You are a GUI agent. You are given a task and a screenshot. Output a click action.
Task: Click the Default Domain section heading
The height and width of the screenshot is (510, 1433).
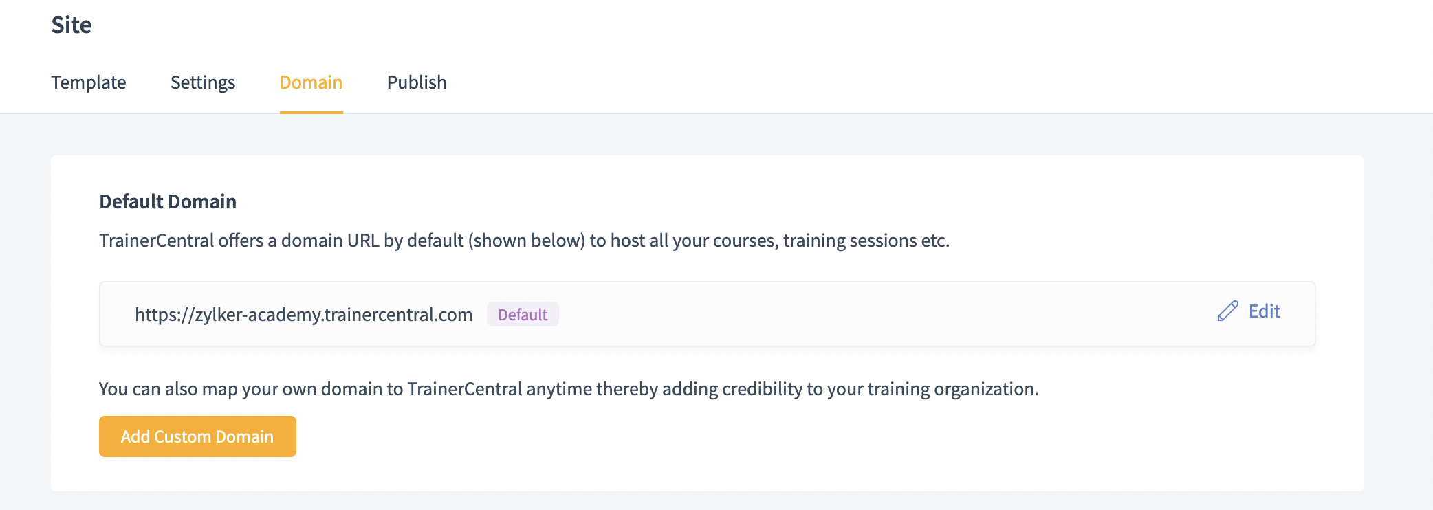tap(168, 201)
